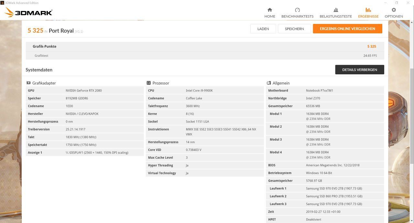
Task: Click the Windows 10 64-Bit value
Action: [319, 173]
